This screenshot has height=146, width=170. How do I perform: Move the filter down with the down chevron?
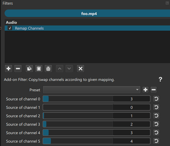coord(69,69)
